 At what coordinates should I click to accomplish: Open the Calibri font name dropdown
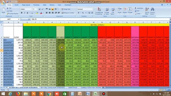[x=32, y=9]
